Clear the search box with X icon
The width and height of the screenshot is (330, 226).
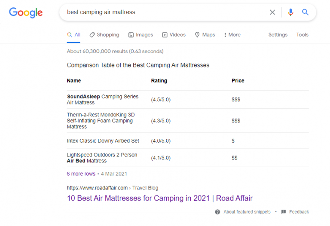(x=272, y=12)
